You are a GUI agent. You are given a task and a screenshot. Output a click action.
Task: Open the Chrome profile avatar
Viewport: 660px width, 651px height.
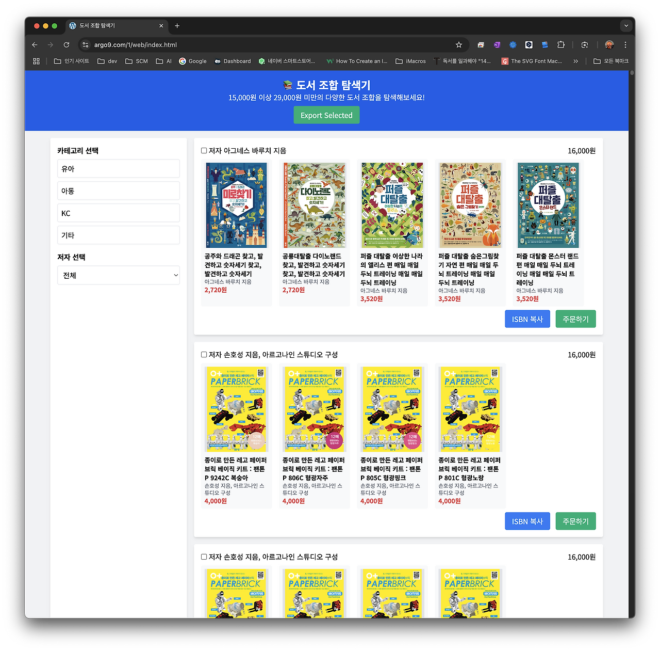609,45
